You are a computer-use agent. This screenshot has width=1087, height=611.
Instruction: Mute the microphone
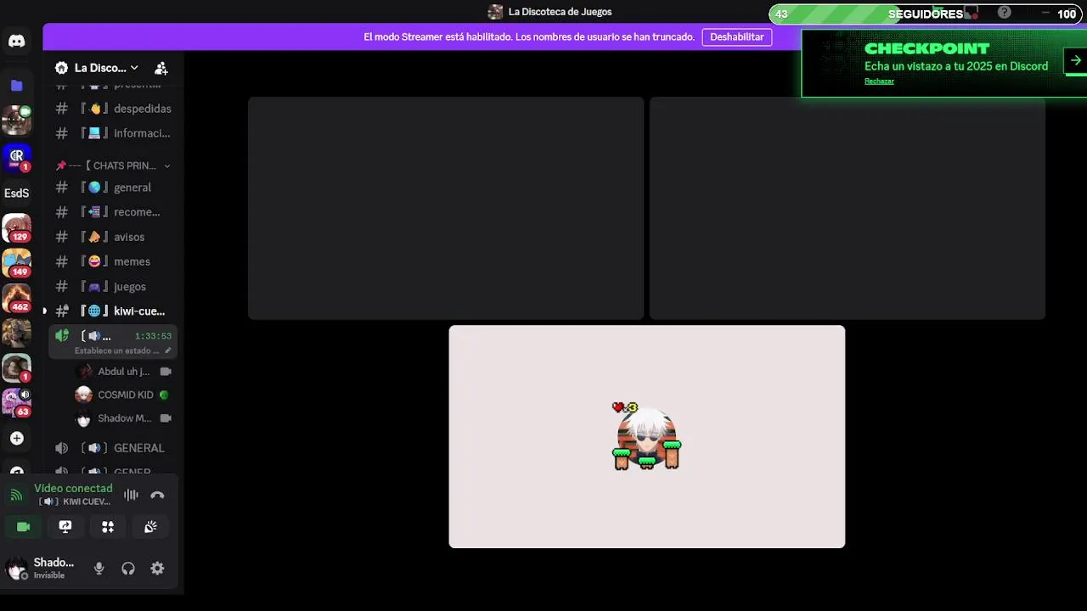click(99, 569)
